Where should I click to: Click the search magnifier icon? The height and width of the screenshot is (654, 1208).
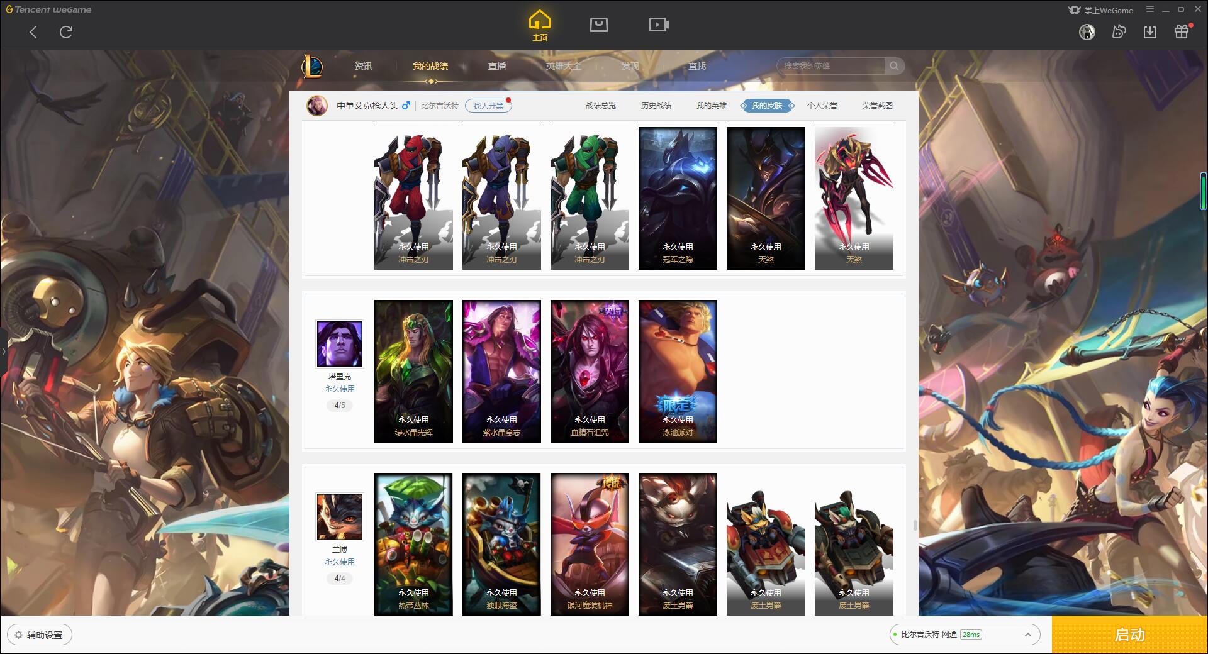click(893, 66)
